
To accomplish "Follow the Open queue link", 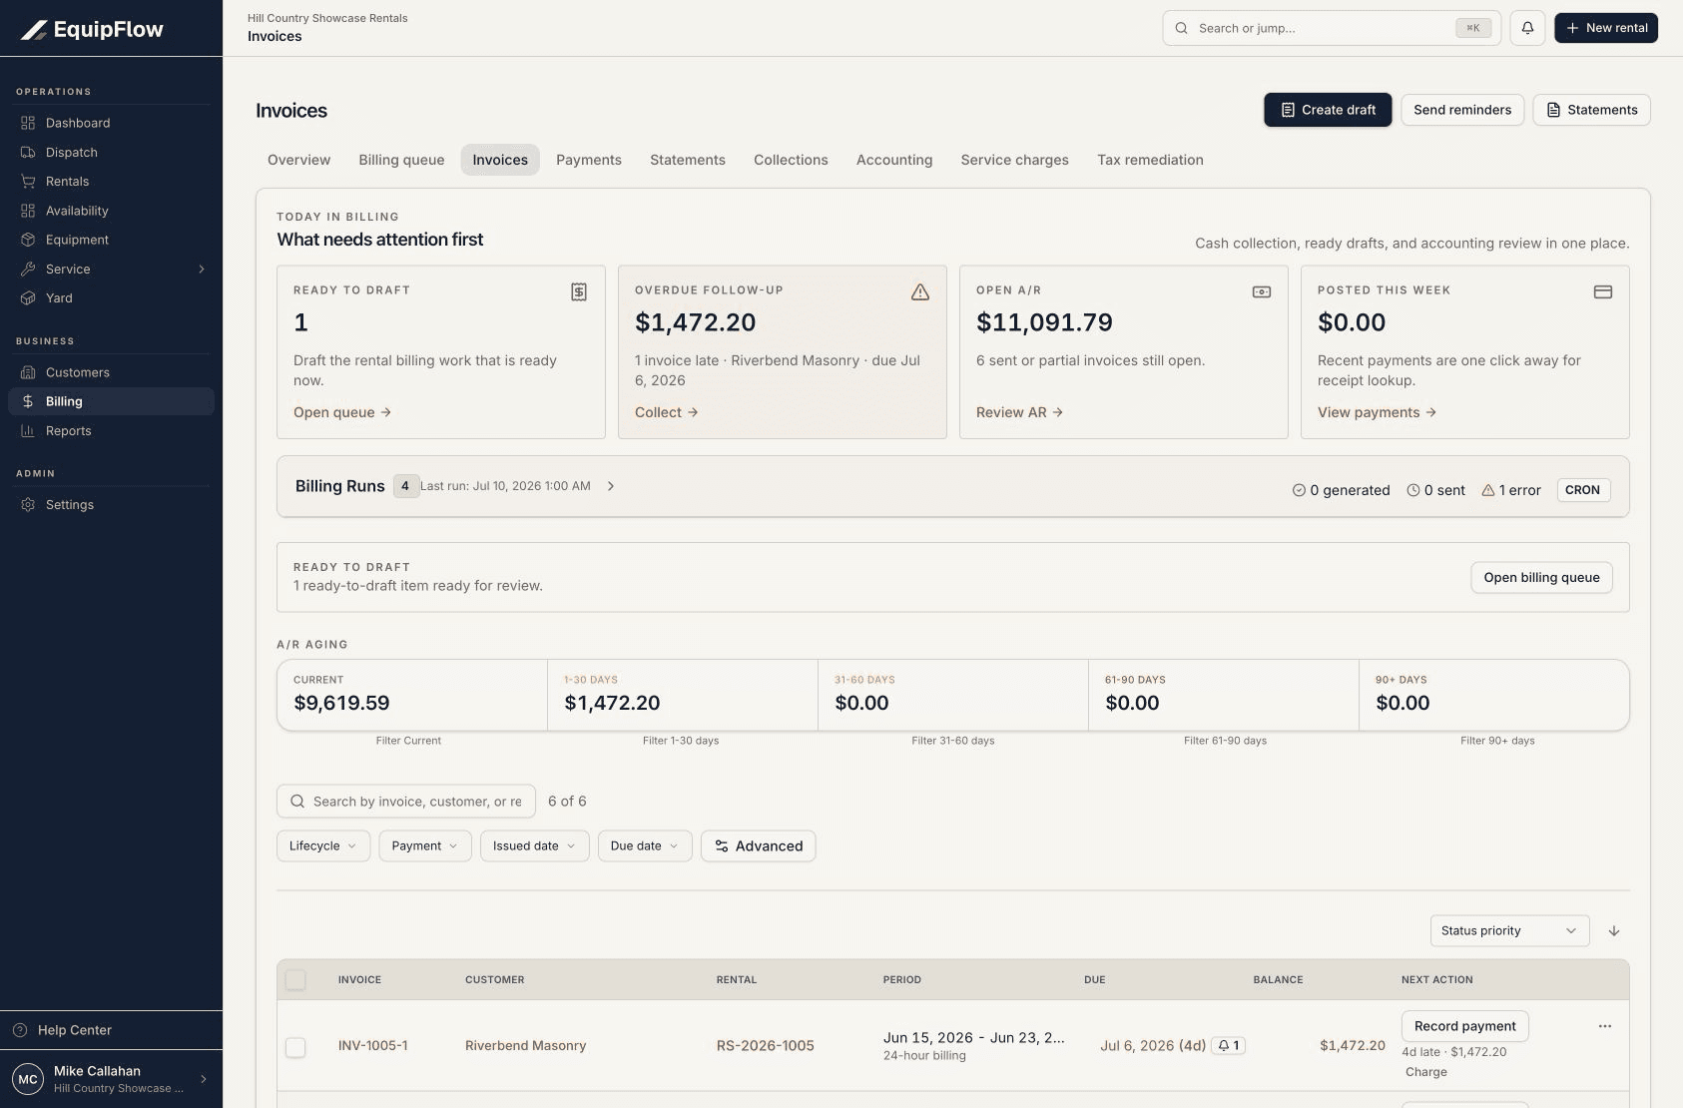I will [342, 412].
